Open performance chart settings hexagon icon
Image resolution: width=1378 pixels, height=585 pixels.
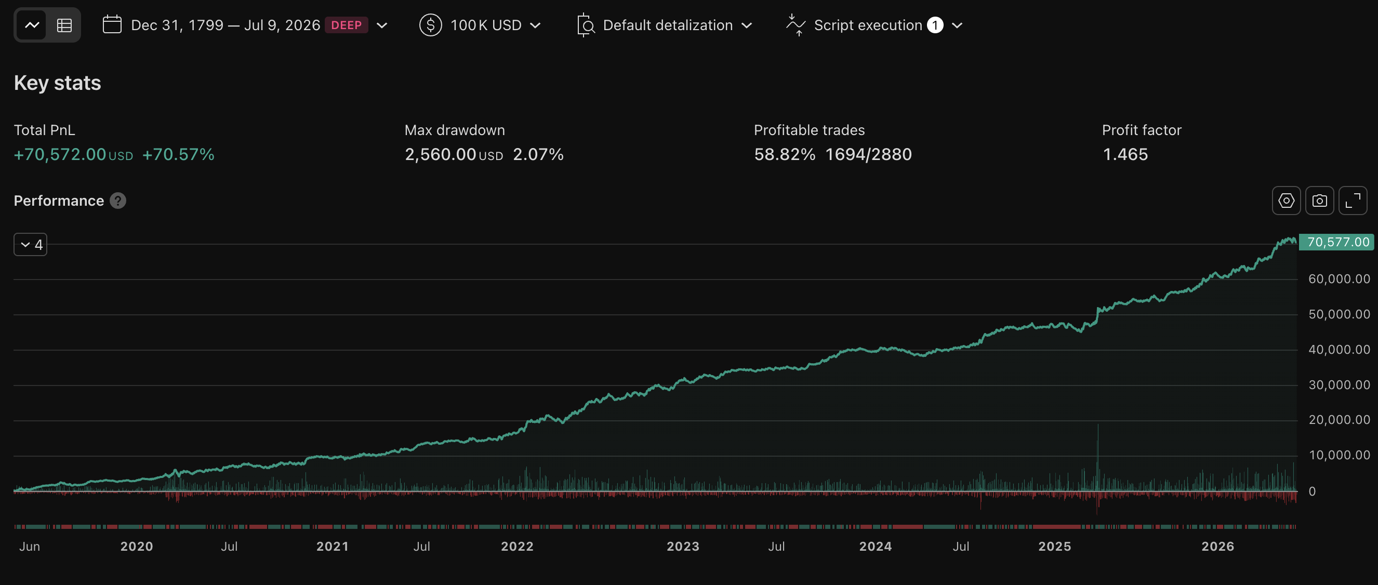point(1286,201)
